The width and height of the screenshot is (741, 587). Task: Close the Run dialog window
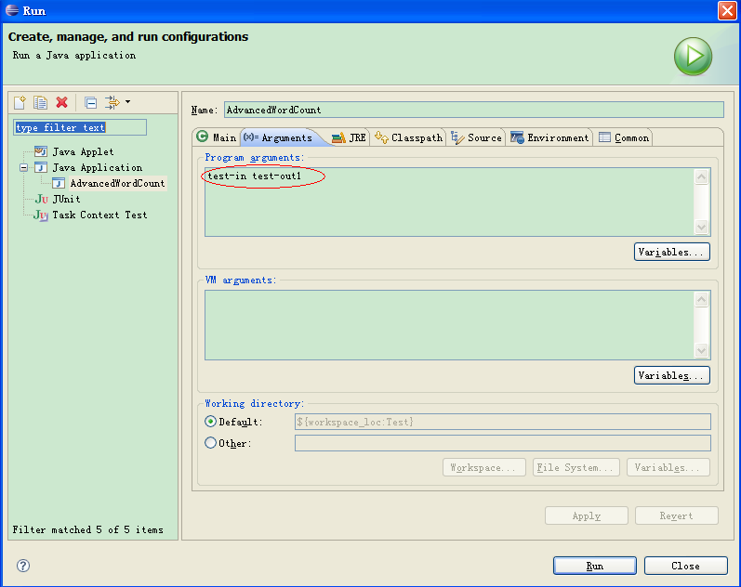(x=727, y=10)
